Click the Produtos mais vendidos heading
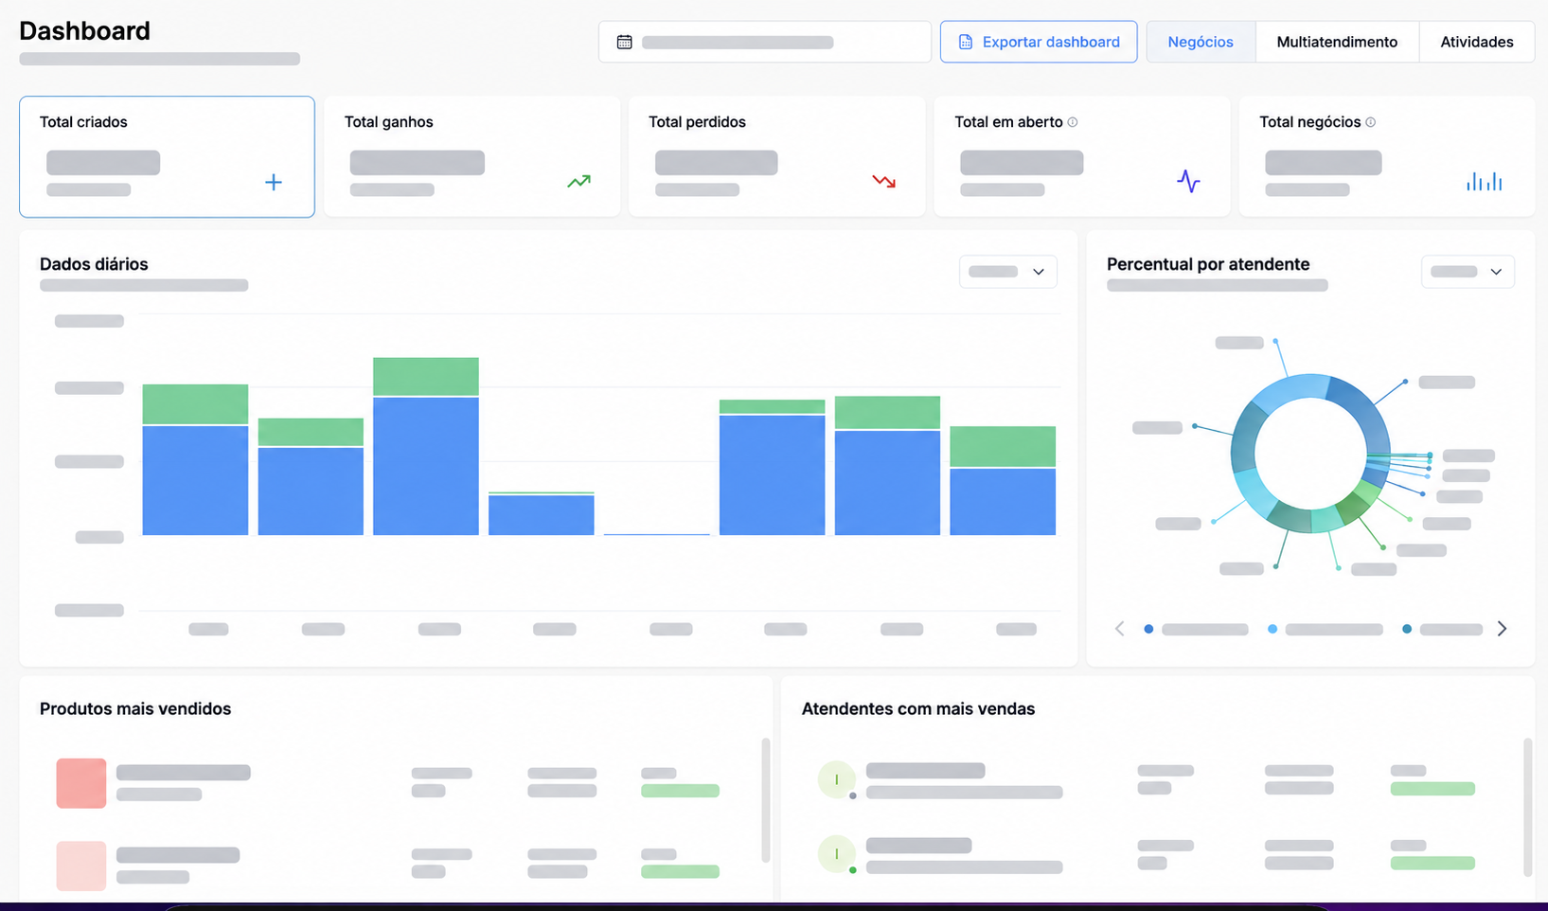The height and width of the screenshot is (911, 1548). (135, 709)
